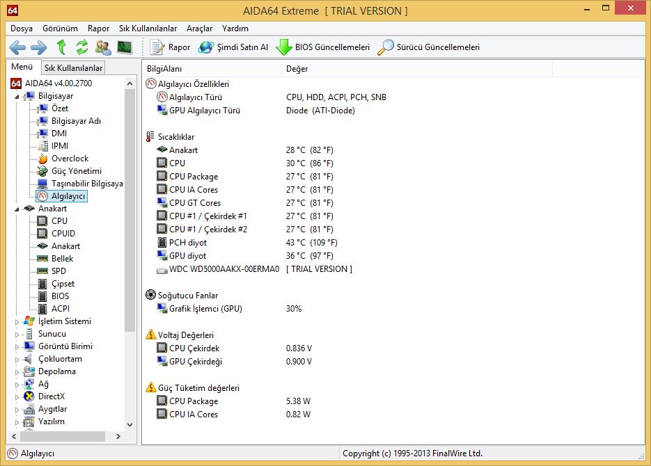
Task: Click the tree horizontal scrollbar right arrow
Action: click(117, 436)
